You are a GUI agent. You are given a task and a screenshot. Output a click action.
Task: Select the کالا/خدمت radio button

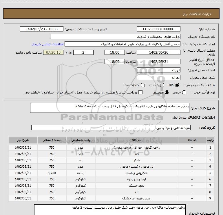coord(143,85)
